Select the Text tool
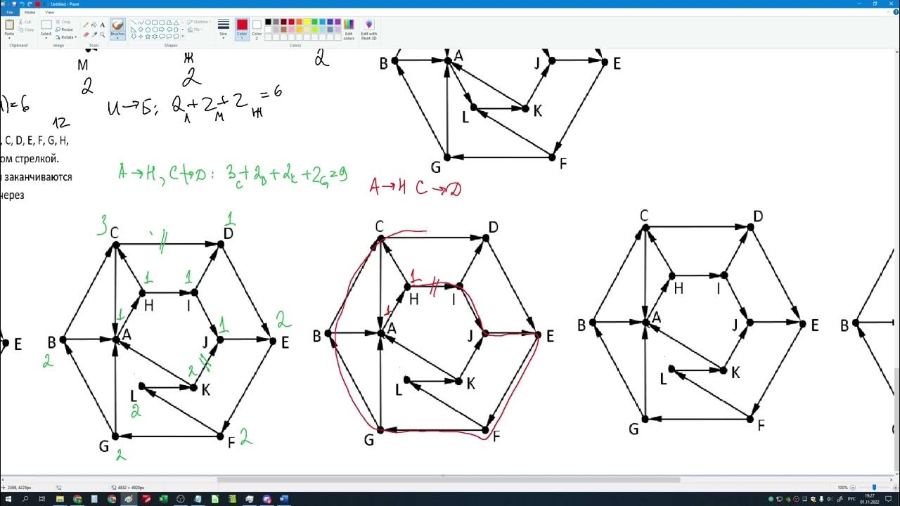The width and height of the screenshot is (900, 506). 103,25
